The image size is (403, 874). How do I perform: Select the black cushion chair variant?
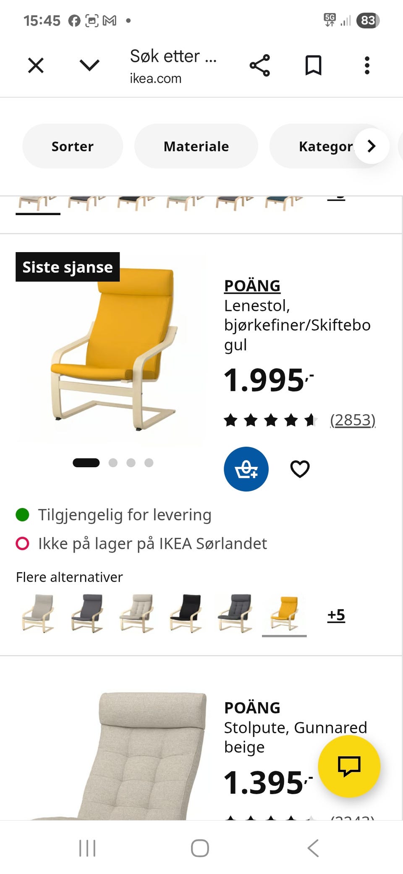click(186, 613)
